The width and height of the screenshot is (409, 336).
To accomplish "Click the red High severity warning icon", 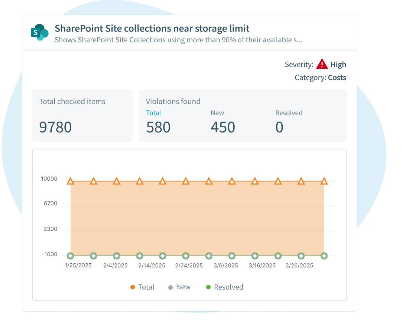I will pos(322,65).
